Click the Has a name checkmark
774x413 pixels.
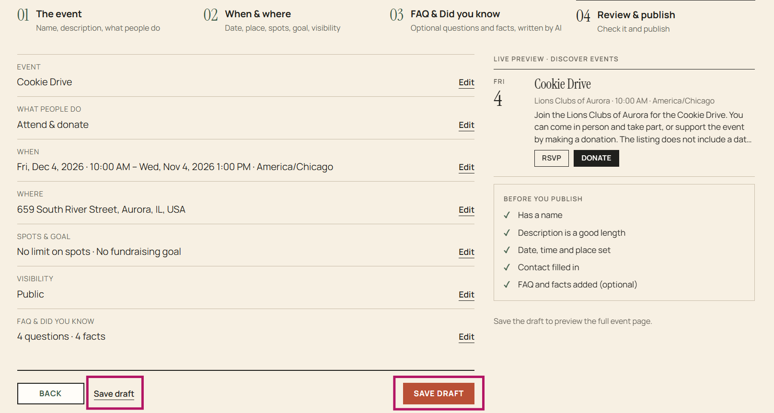click(x=507, y=215)
